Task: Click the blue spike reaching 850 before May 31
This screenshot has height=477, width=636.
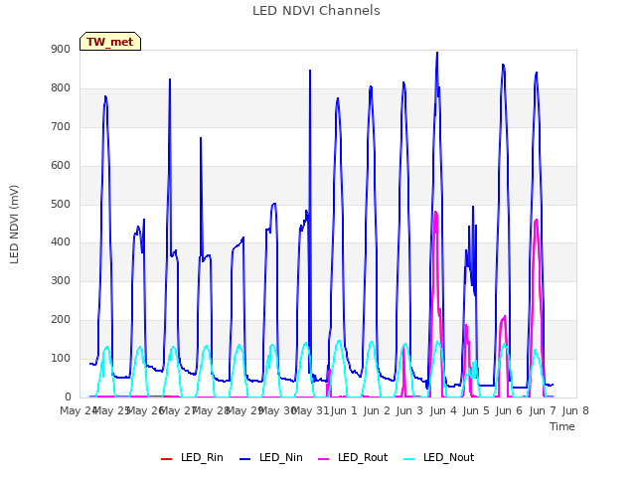Action: (x=310, y=71)
